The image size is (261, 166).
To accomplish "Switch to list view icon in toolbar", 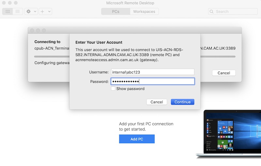I will coord(18,11).
